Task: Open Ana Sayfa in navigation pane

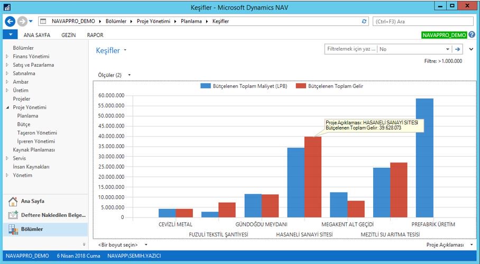Action: (45, 201)
